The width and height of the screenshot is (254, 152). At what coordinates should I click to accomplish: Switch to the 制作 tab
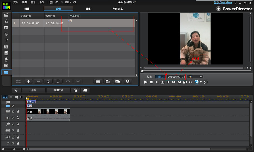[88, 9]
